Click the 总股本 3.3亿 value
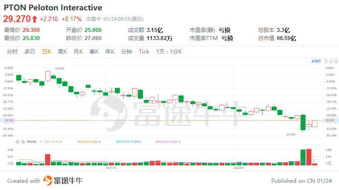 [x=283, y=30]
